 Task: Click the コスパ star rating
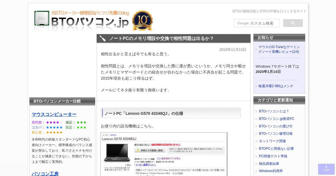(x=54, y=127)
